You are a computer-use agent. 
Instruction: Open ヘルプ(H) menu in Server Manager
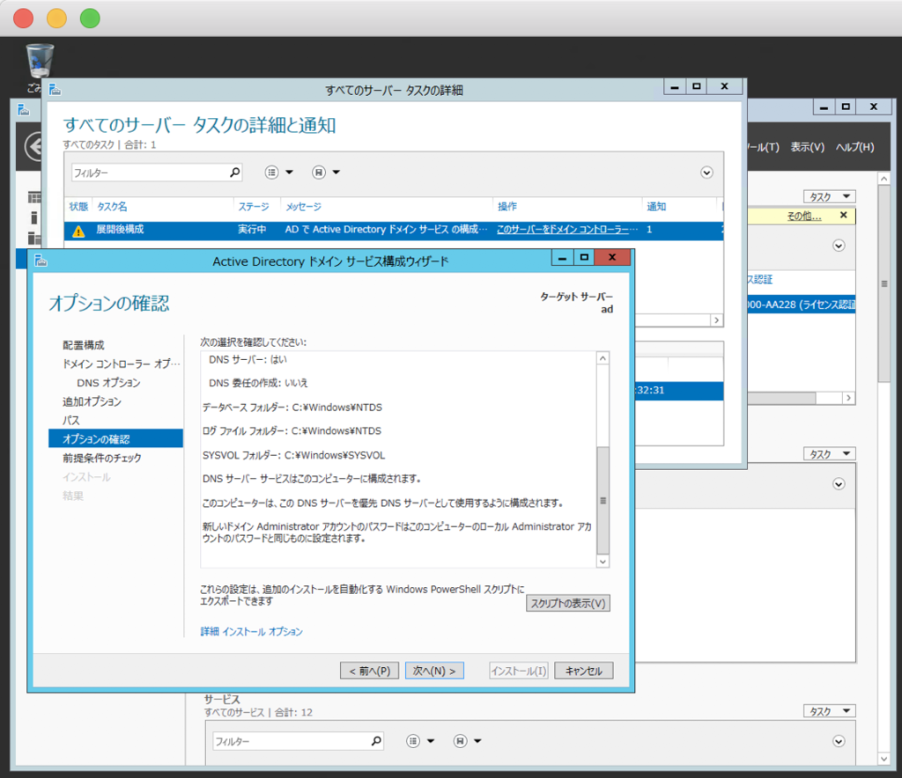[854, 147]
